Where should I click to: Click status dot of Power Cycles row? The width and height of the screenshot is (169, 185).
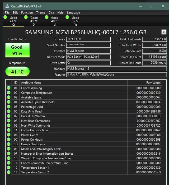(x=9, y=135)
